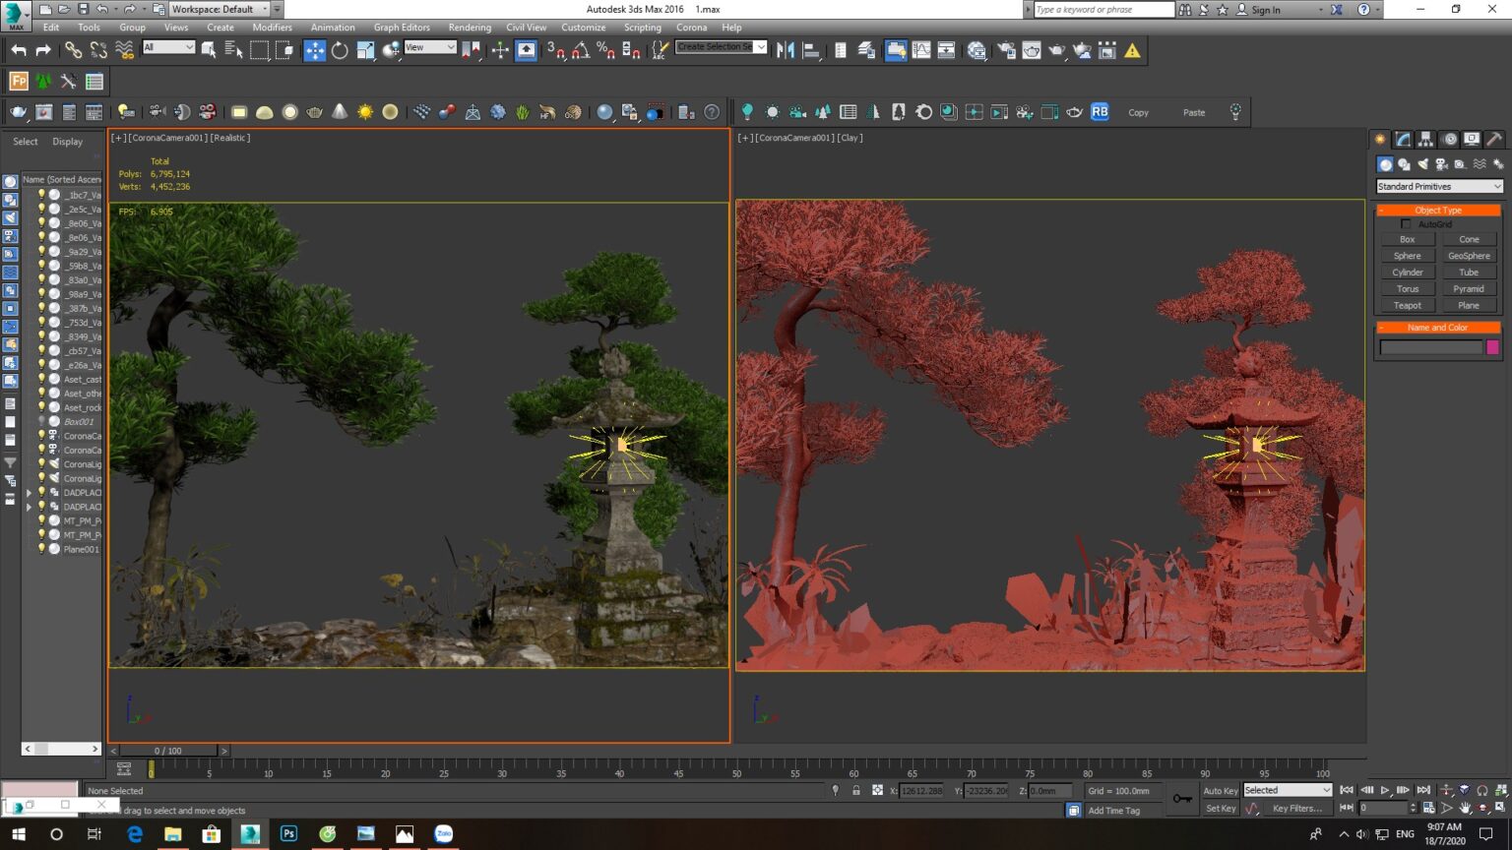Select the Select and Move tool
This screenshot has height=850, width=1512.
coord(314,50)
